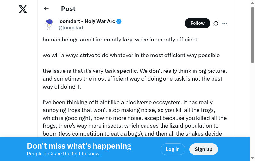Click the X logo
This screenshot has width=255, height=161.
[23, 9]
